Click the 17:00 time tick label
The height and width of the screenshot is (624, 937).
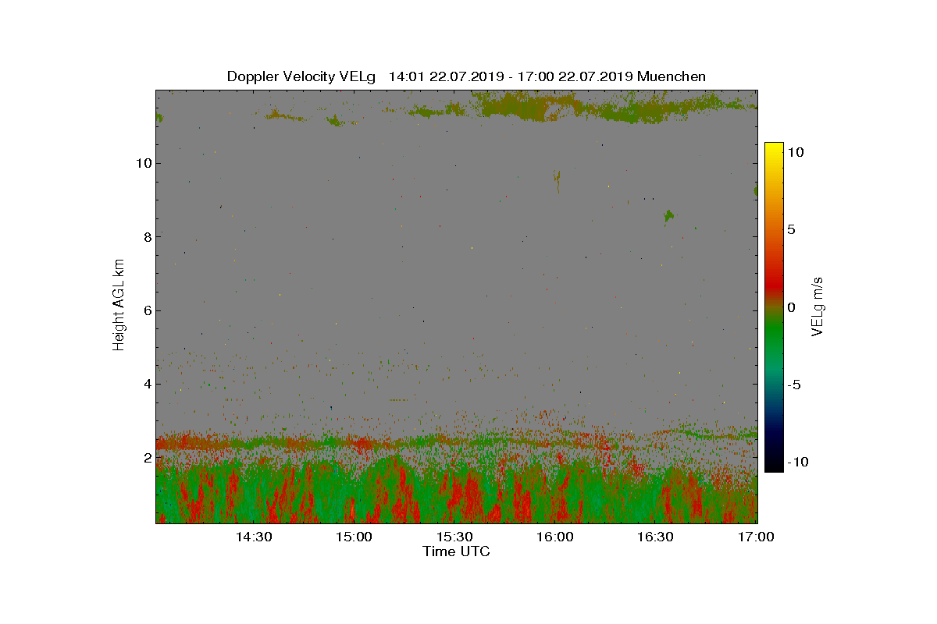(x=756, y=537)
